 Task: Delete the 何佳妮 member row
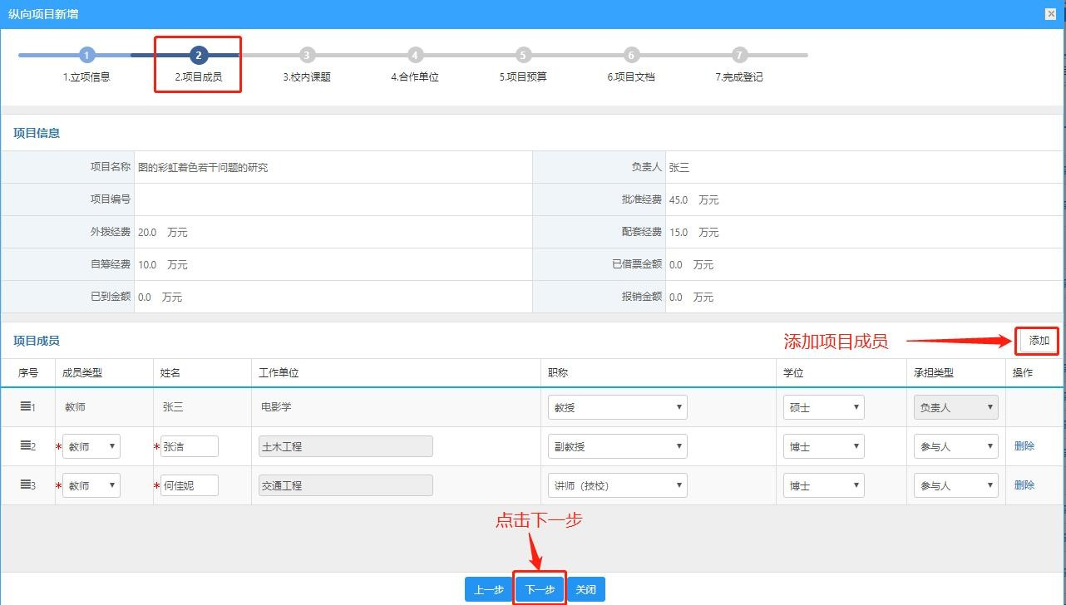click(1024, 485)
